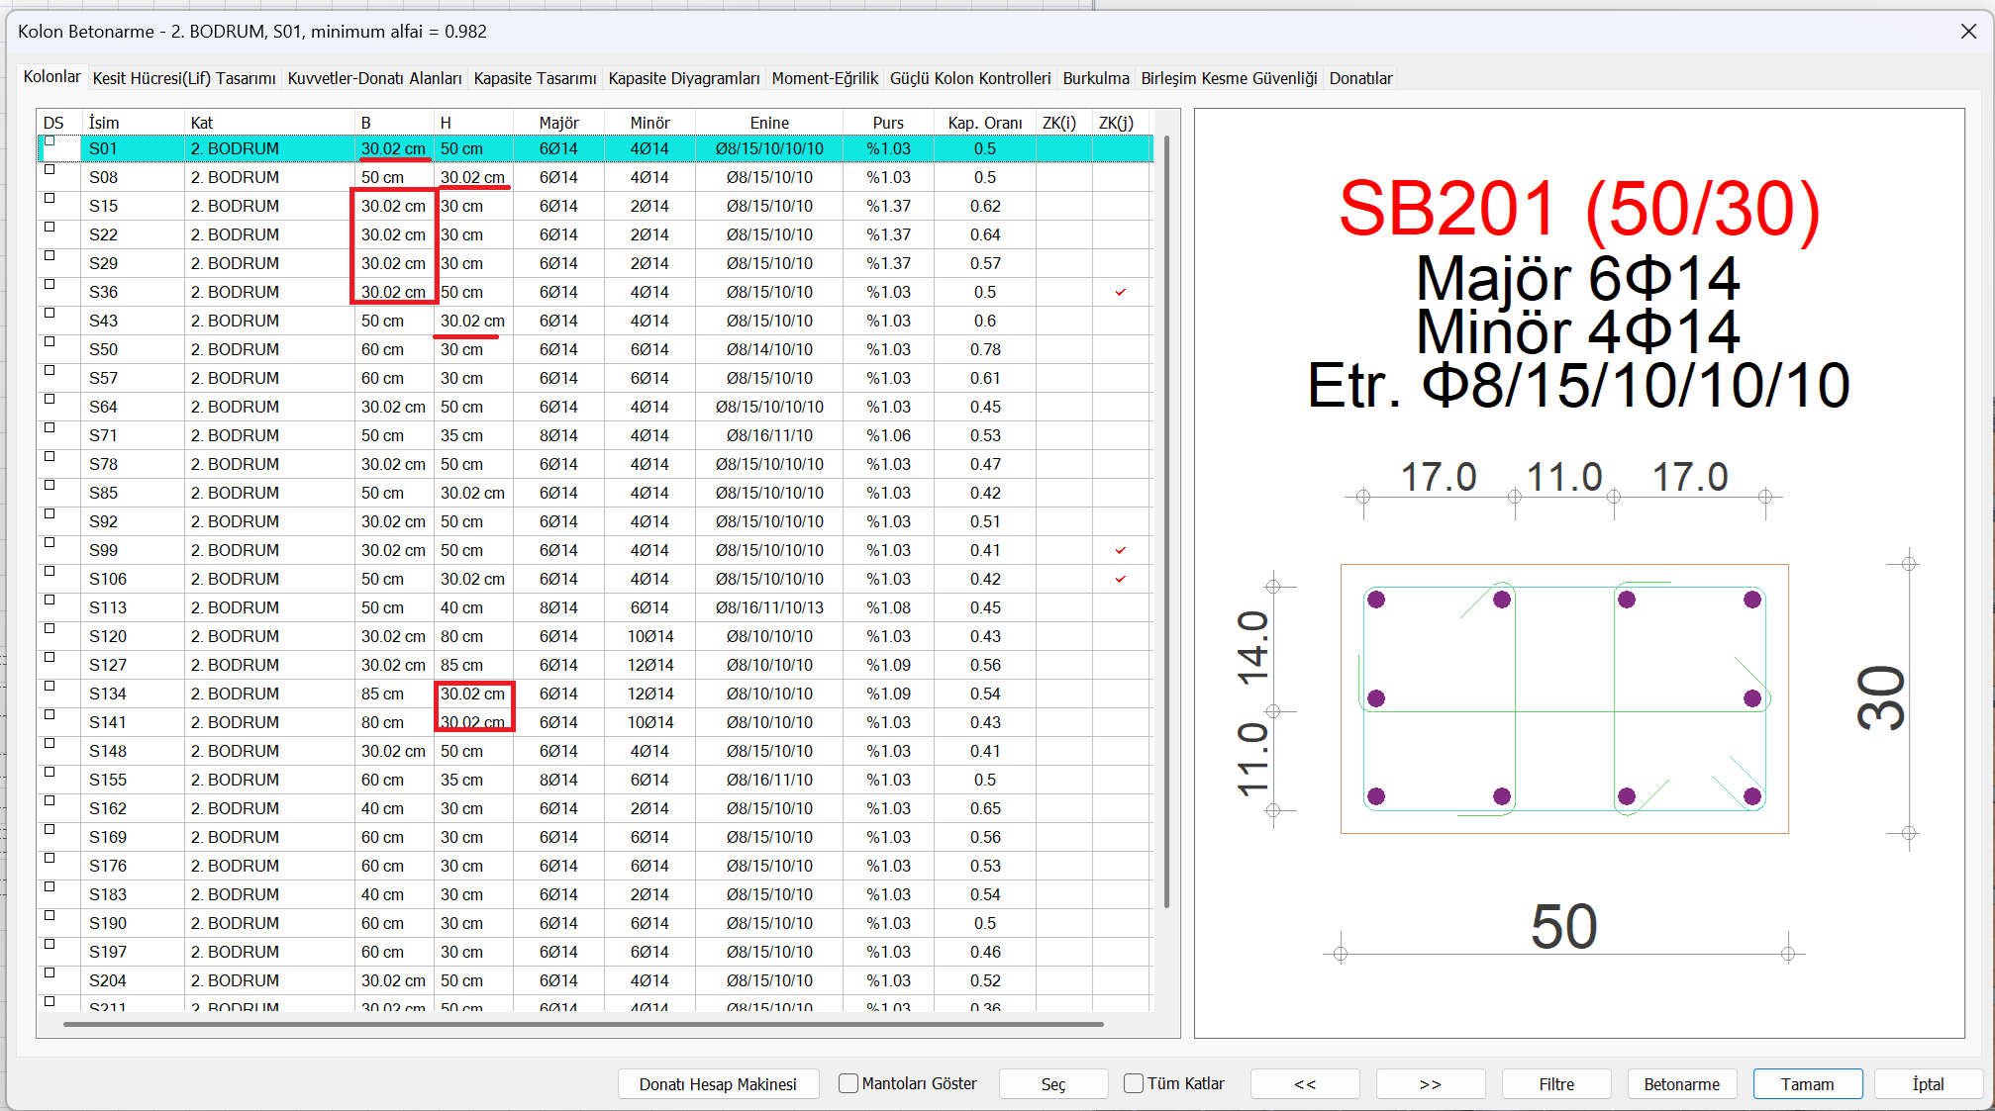Toggle Tüm Katlar checkbox
1995x1111 pixels.
(x=1134, y=1083)
